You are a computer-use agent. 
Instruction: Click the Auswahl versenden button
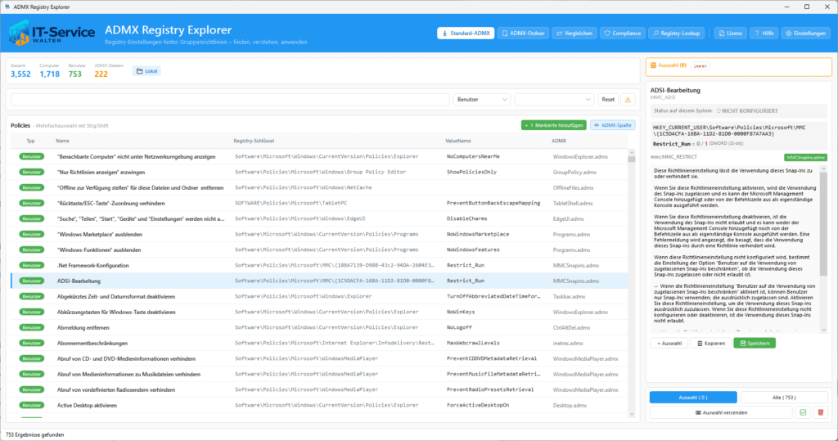pos(721,412)
